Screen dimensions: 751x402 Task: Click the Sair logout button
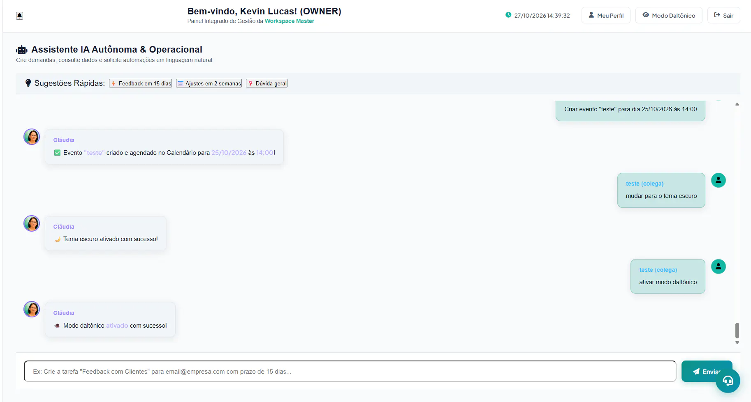[x=723, y=15]
